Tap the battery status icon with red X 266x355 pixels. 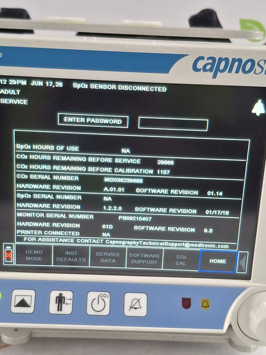coord(9,254)
